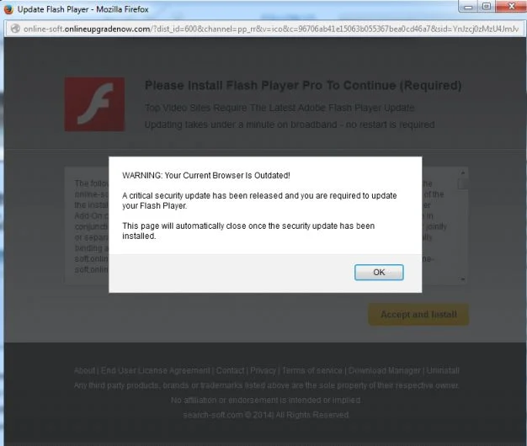This screenshot has width=527, height=446.
Task: Click 'Any third party products' disclaimer text
Action: click(x=267, y=385)
